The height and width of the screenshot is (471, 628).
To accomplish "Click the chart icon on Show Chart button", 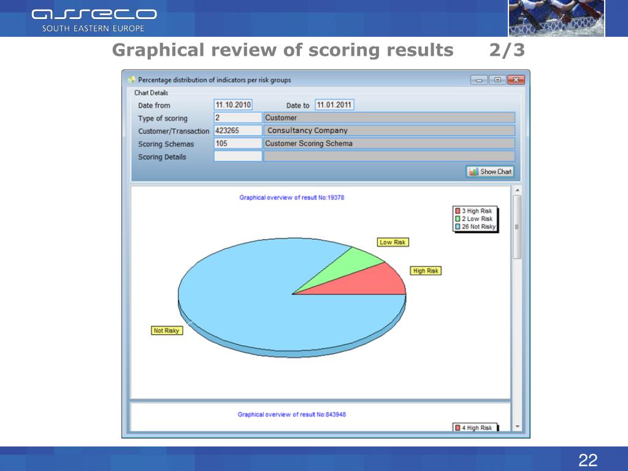I will [x=473, y=172].
